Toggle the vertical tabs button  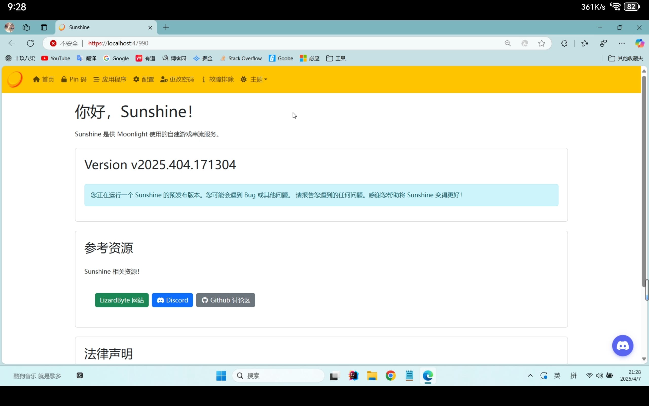[44, 27]
